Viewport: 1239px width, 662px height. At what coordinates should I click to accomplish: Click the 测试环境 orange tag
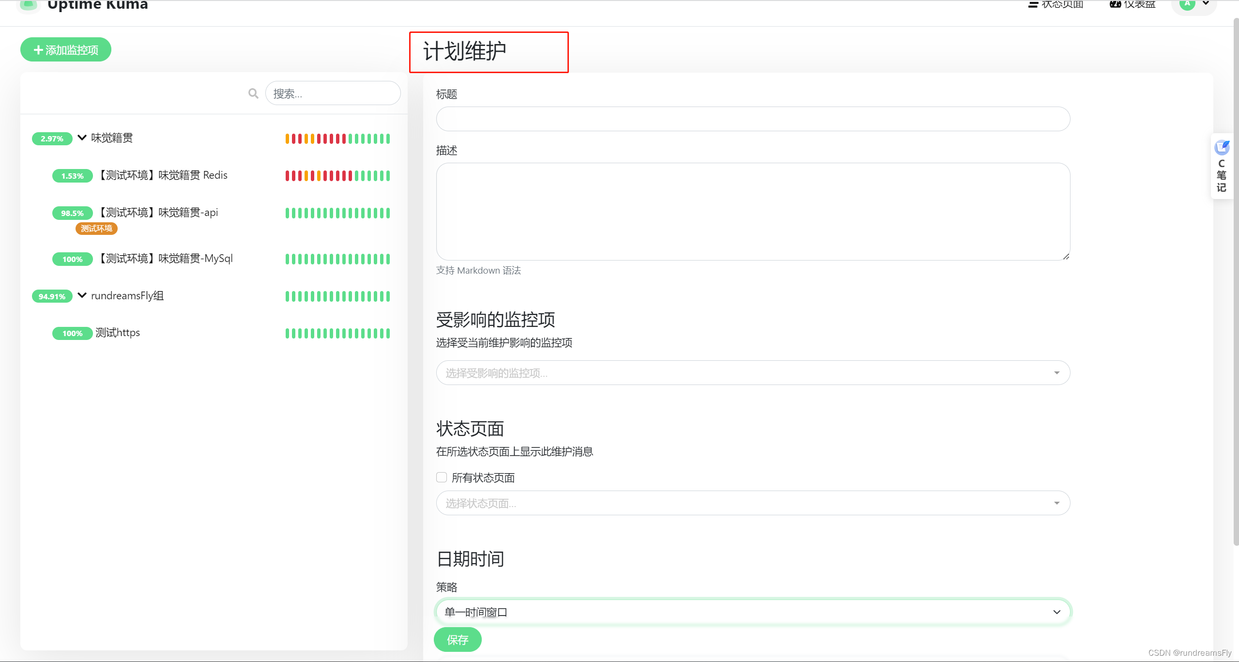click(96, 229)
